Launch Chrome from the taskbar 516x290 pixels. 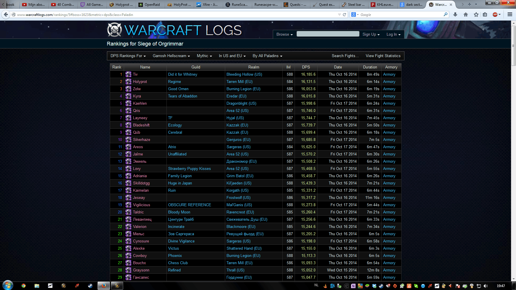pos(24,286)
